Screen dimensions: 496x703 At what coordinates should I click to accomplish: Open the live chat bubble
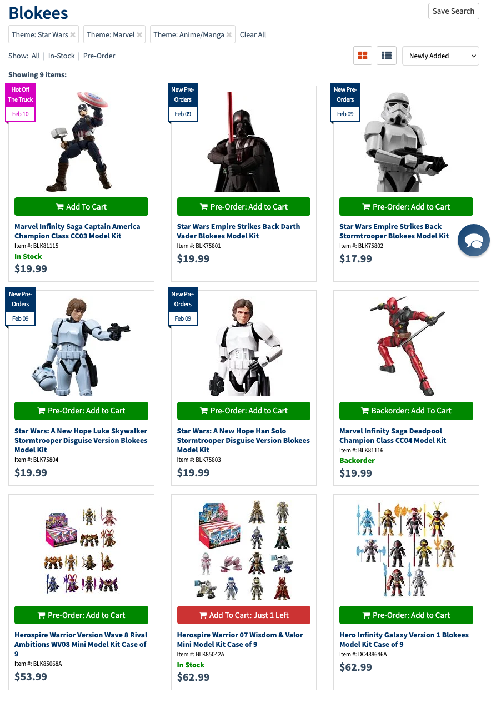coord(474,241)
